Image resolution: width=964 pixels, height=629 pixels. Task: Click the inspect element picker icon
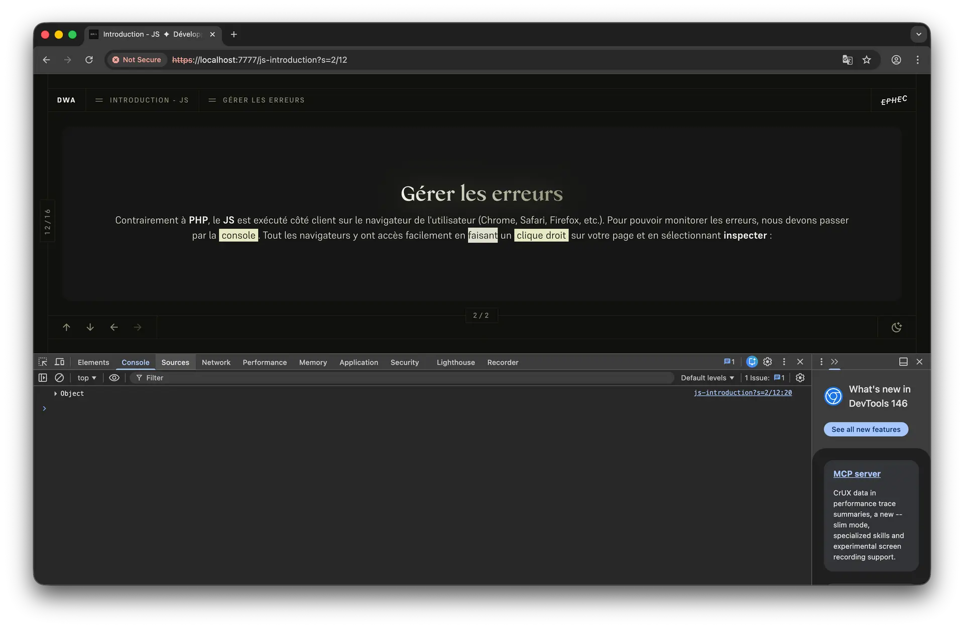click(x=43, y=362)
